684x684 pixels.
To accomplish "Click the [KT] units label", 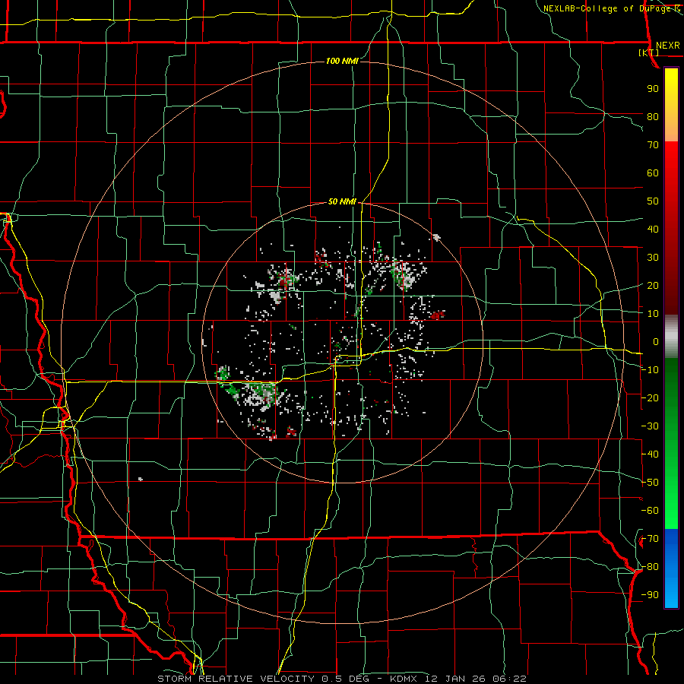I will pos(649,52).
